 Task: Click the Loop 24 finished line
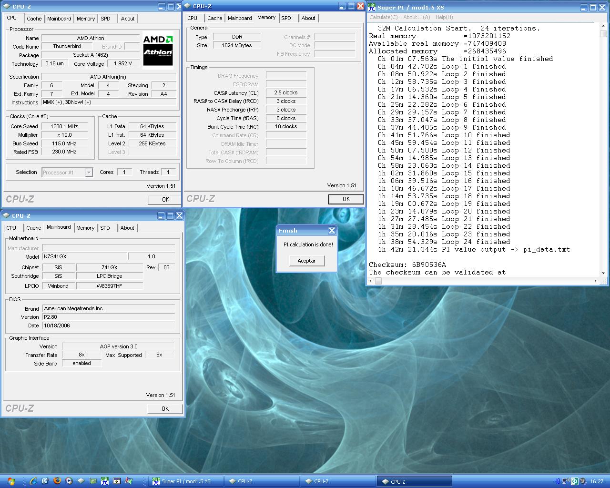click(444, 242)
